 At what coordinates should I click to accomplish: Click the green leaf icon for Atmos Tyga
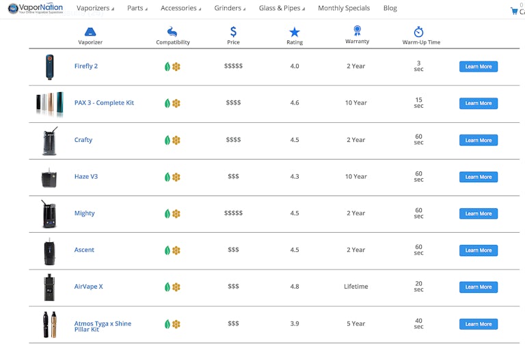(x=167, y=324)
